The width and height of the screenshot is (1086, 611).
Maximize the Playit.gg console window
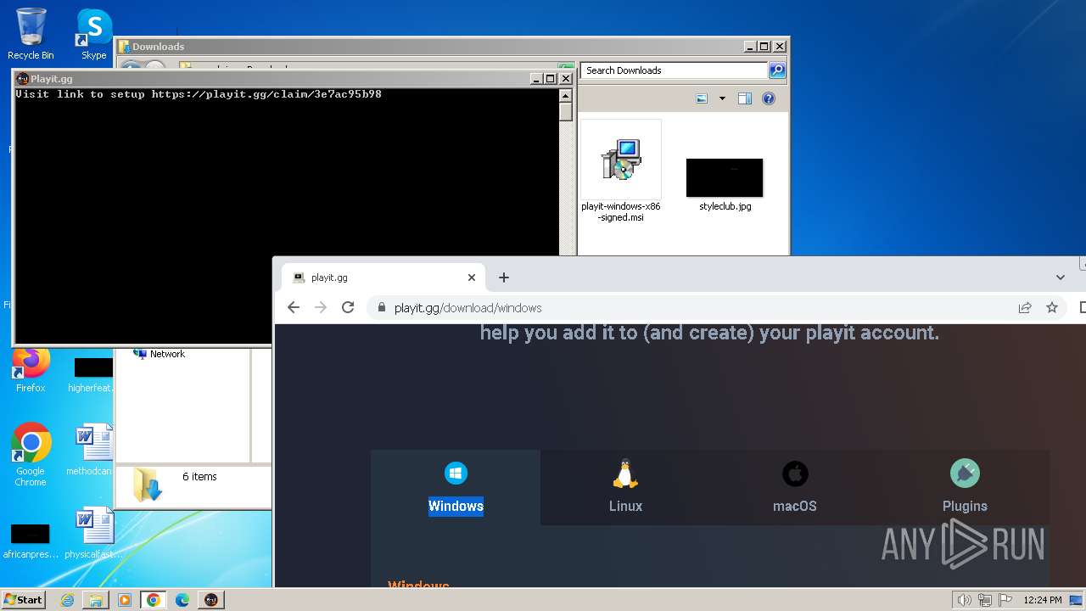coord(551,79)
